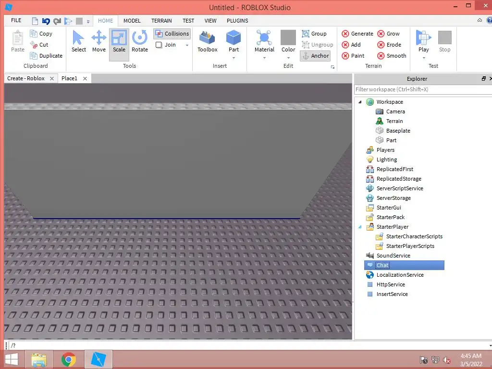Switch to the VIEW ribbon tab

click(x=210, y=21)
